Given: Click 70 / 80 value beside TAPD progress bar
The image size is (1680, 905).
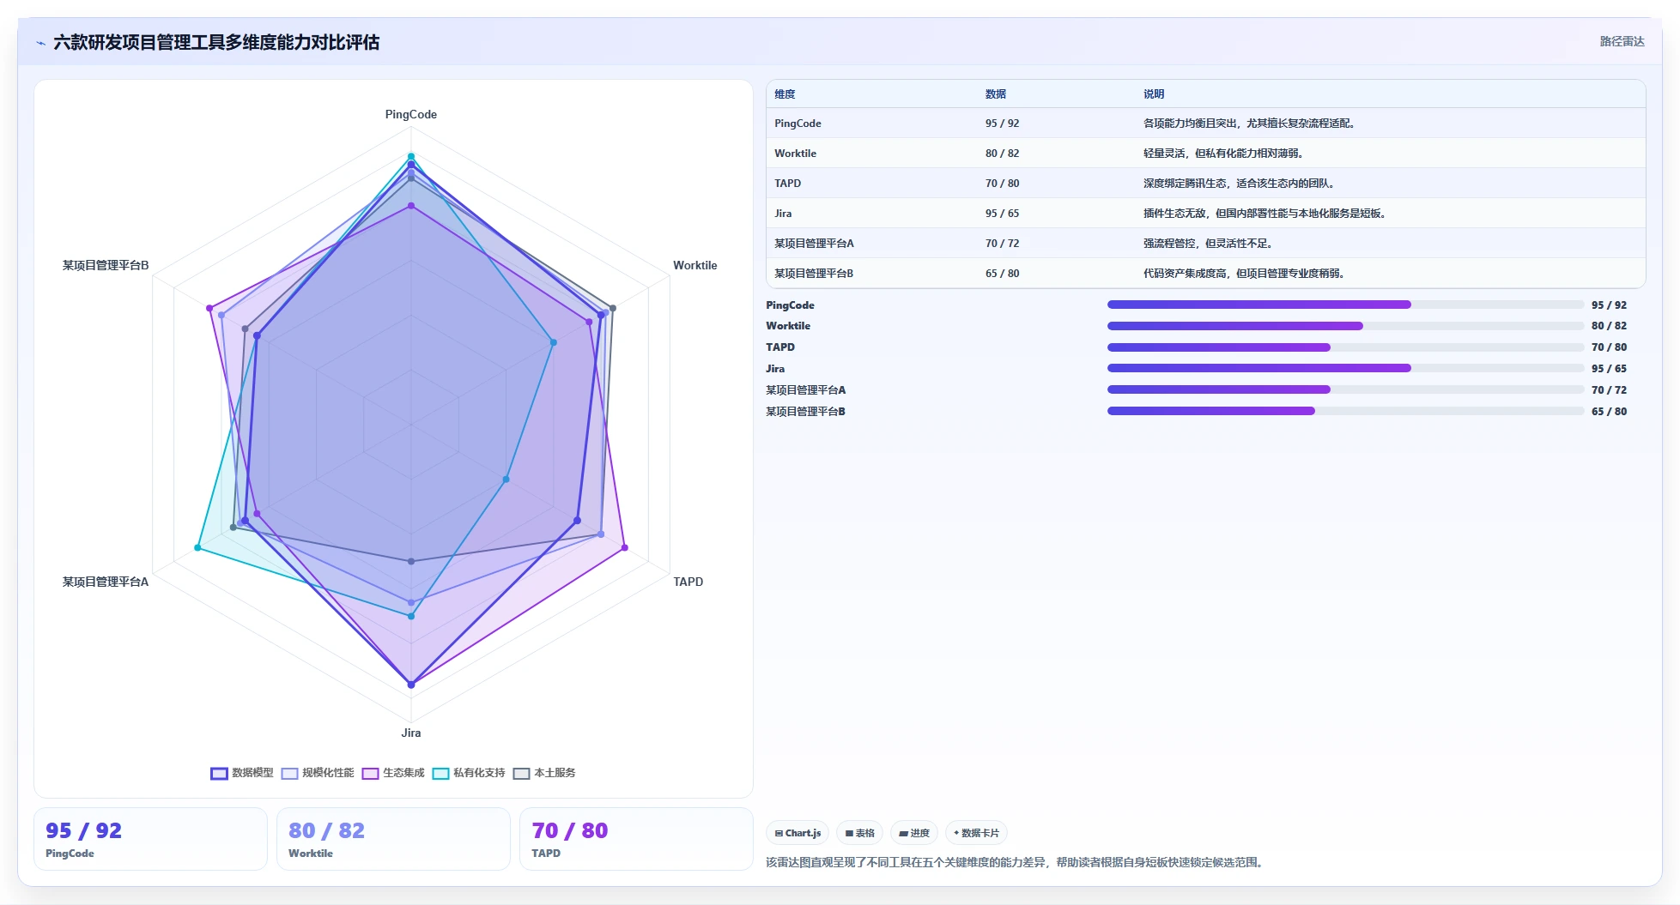Looking at the screenshot, I should pyautogui.click(x=1609, y=347).
